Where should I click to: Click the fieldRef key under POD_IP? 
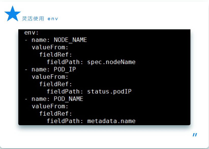pos(56,84)
